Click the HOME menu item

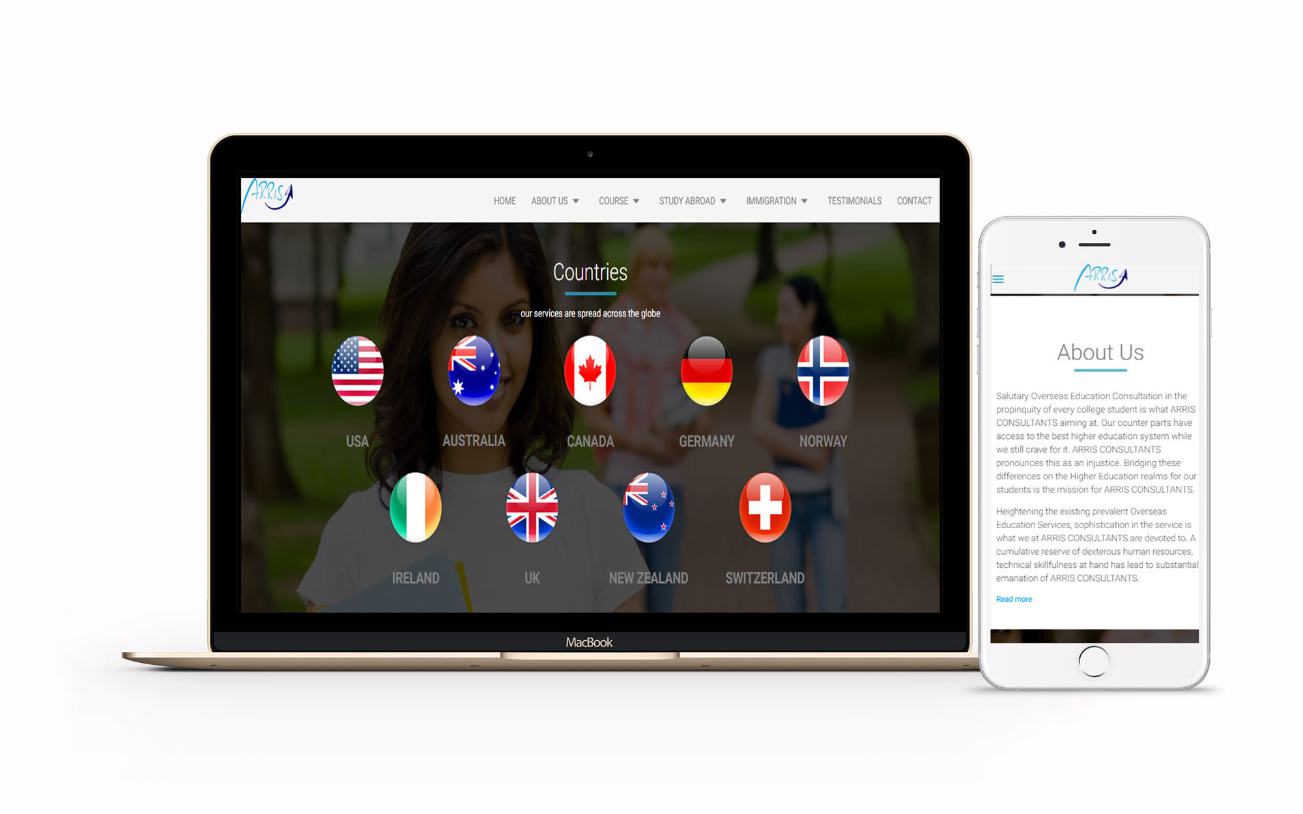click(x=503, y=201)
